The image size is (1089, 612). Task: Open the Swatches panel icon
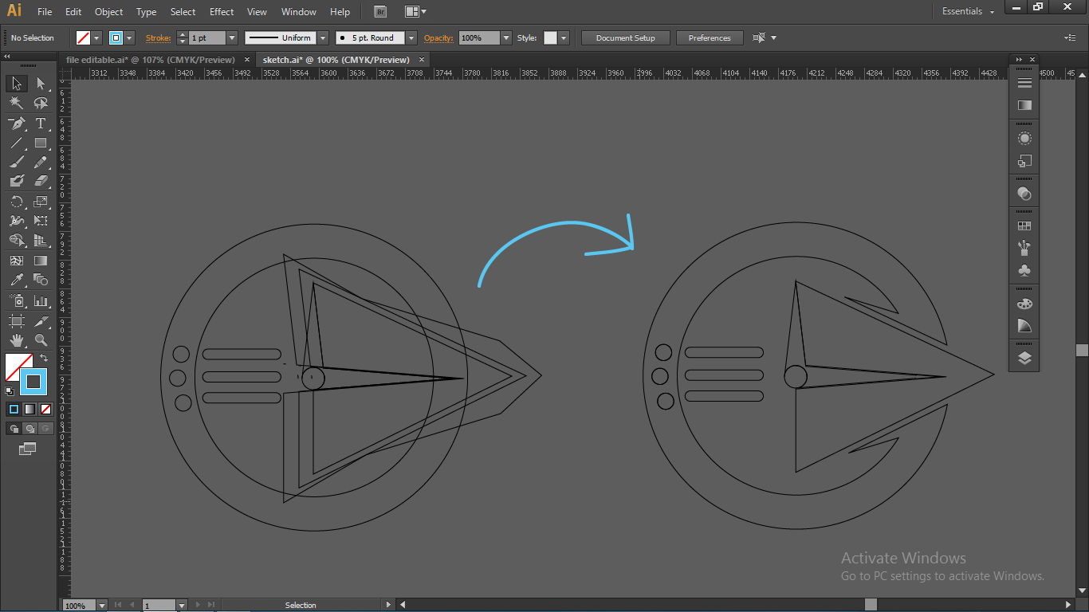pos(1024,226)
